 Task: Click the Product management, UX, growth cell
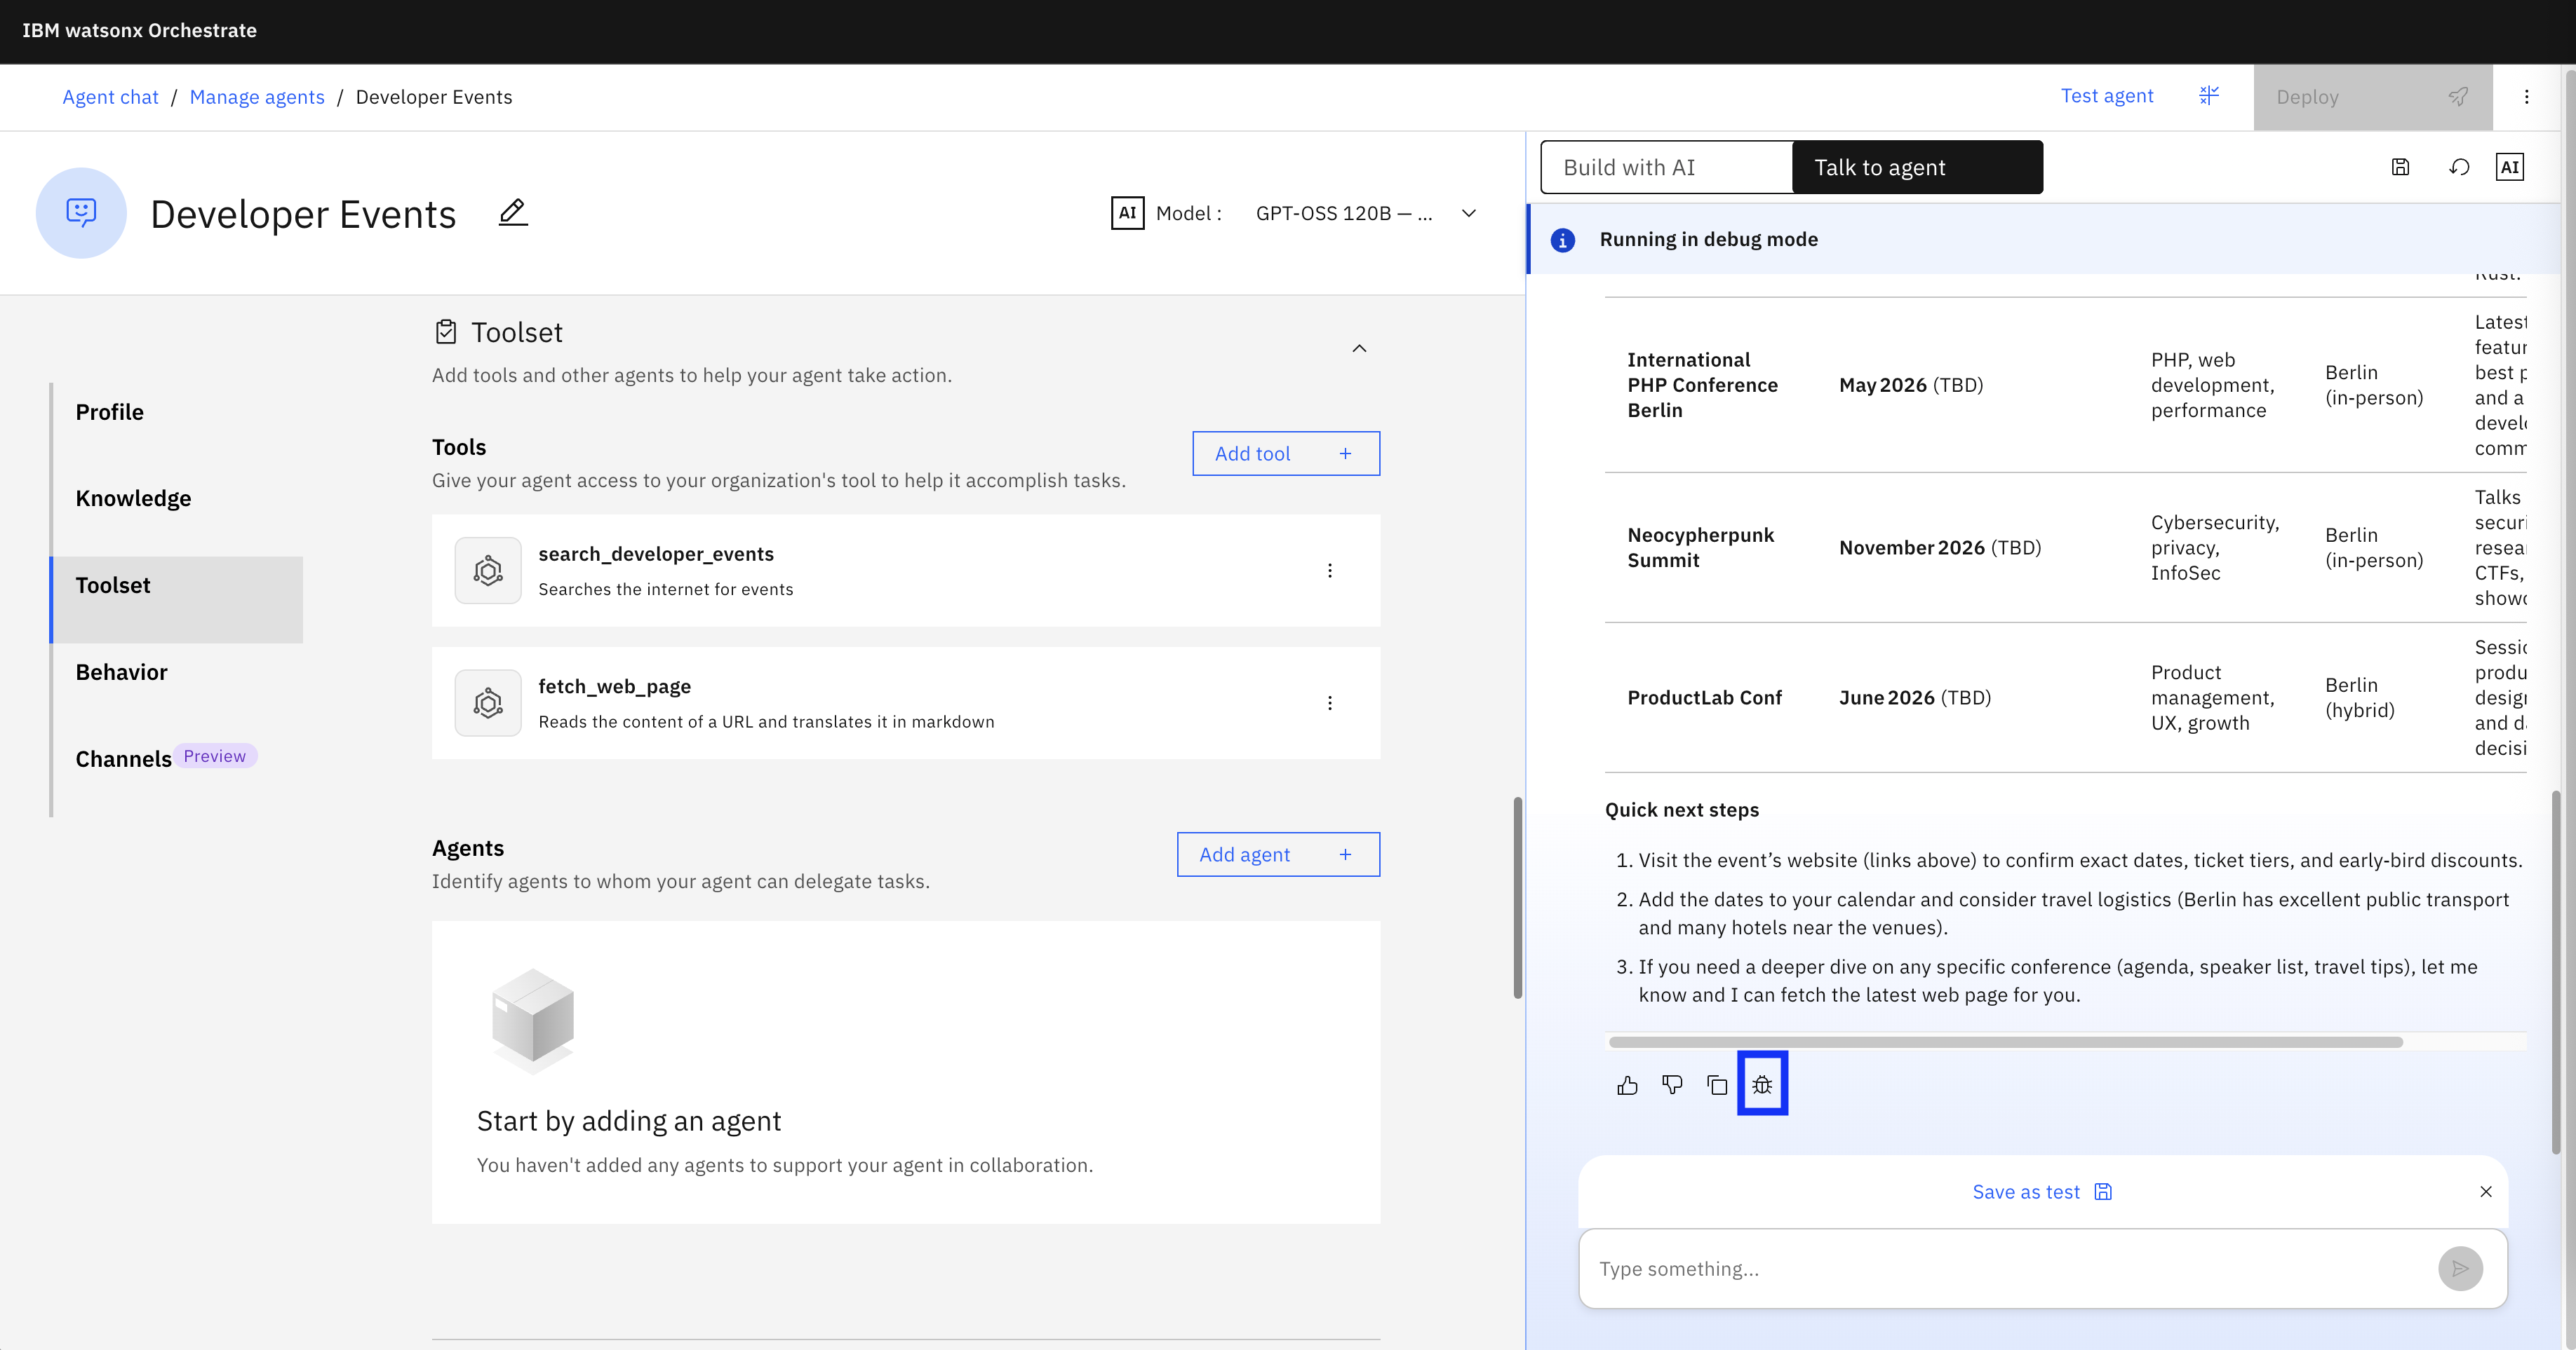coord(2212,697)
